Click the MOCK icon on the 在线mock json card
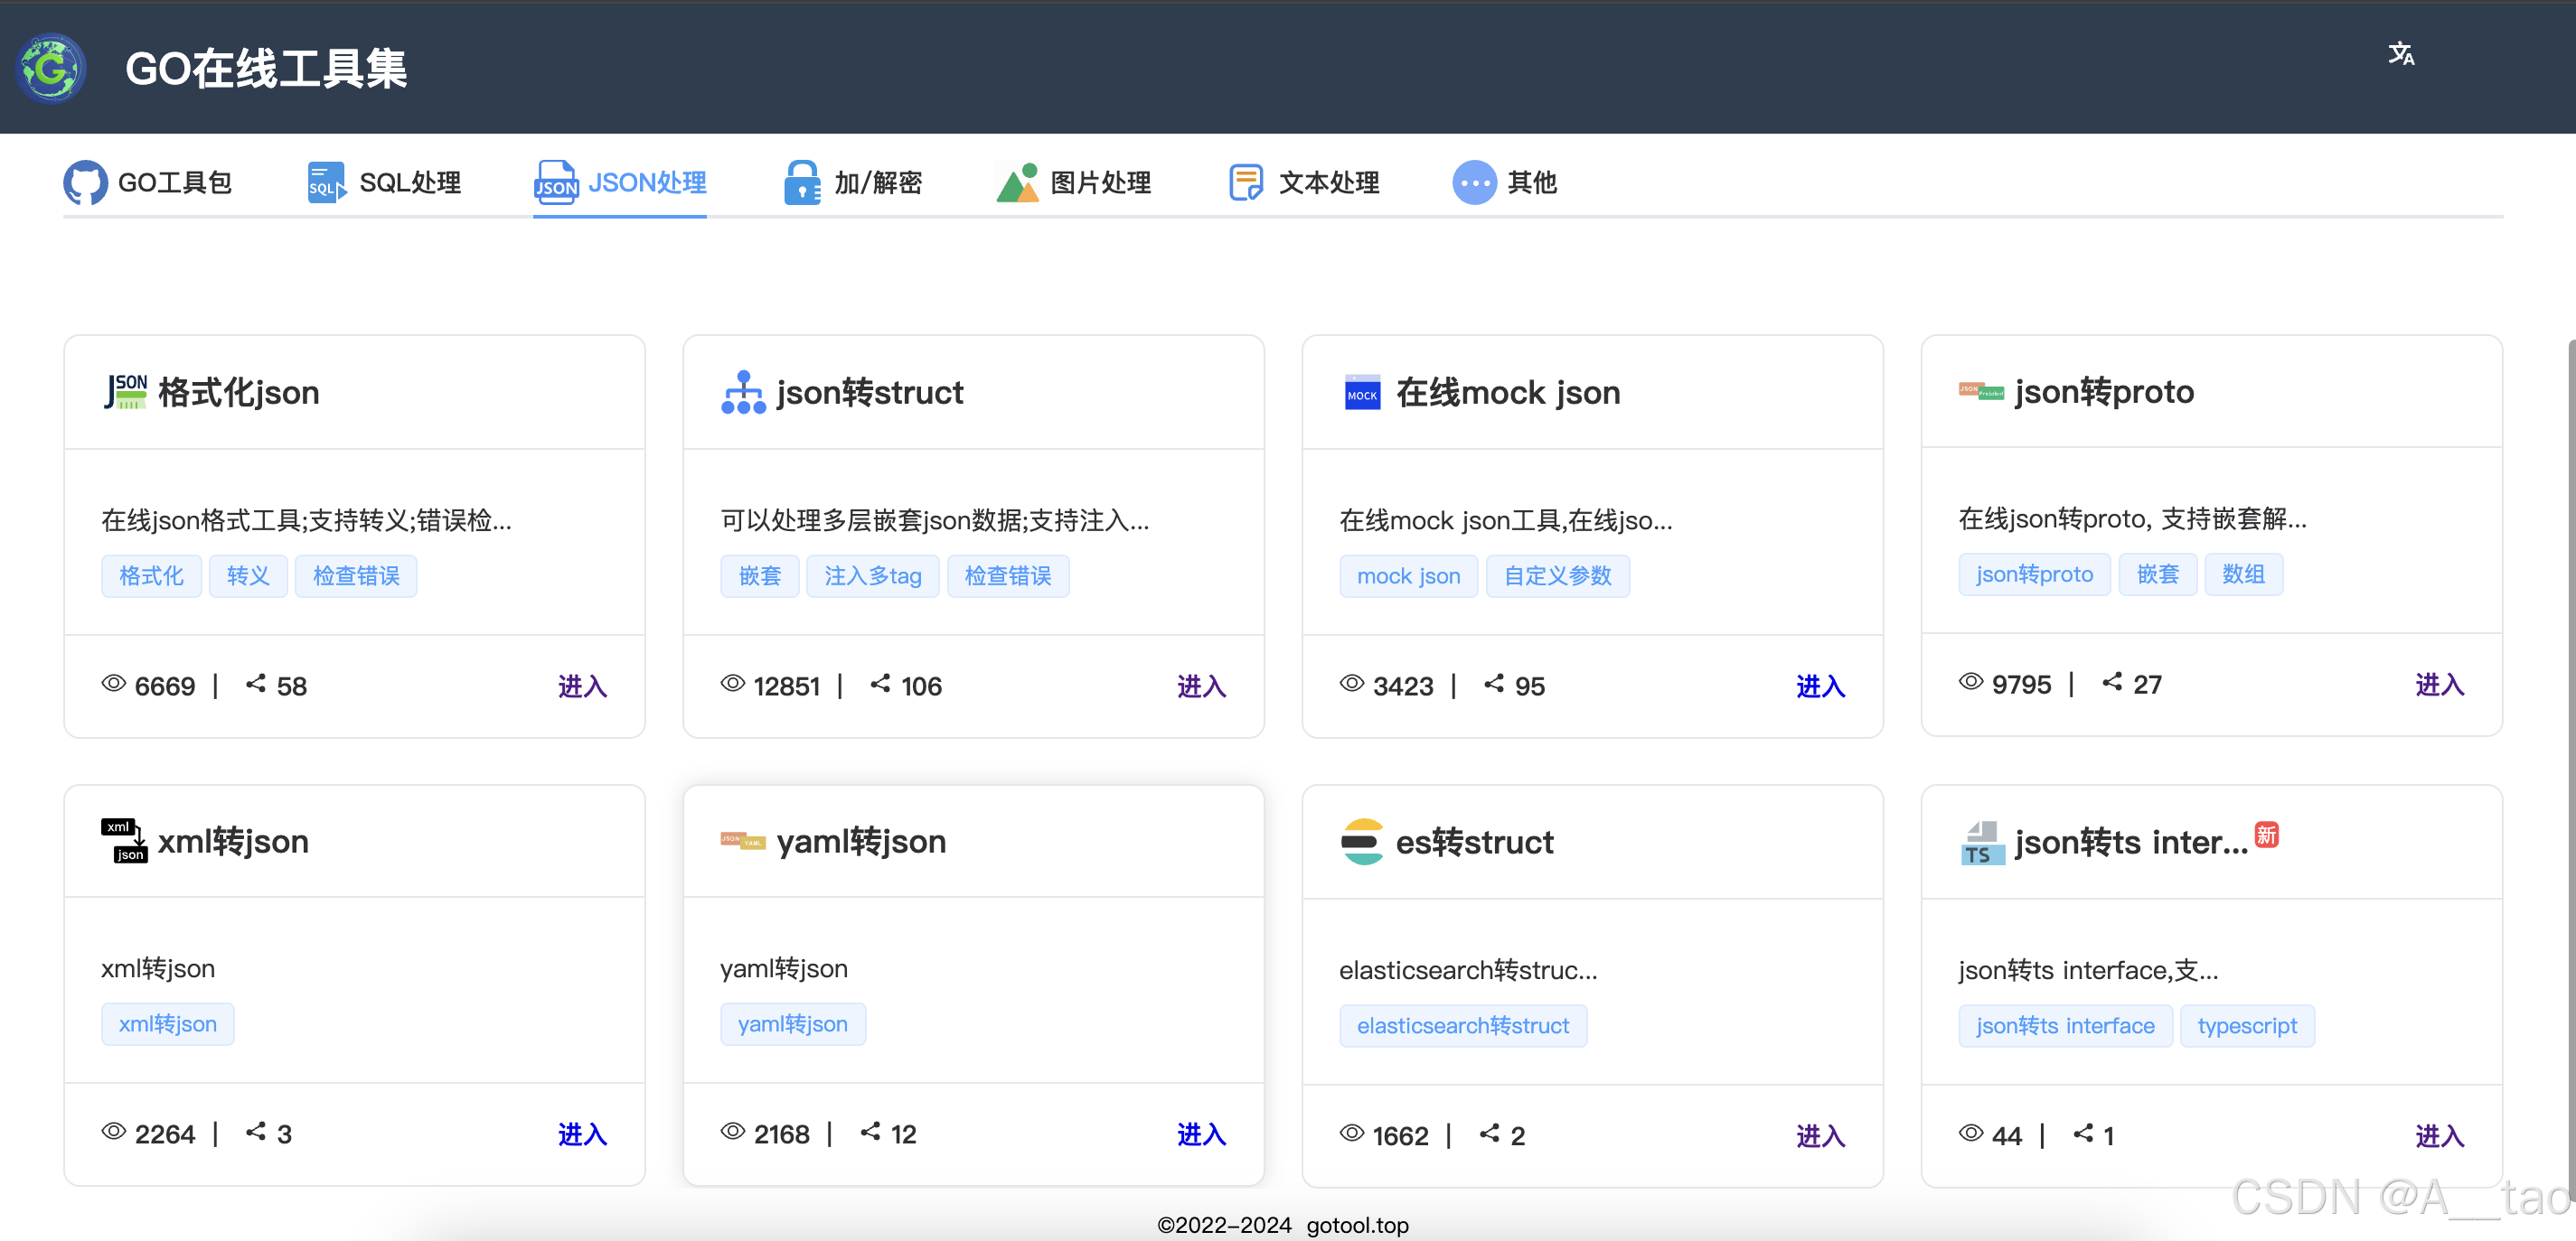 coord(1362,393)
